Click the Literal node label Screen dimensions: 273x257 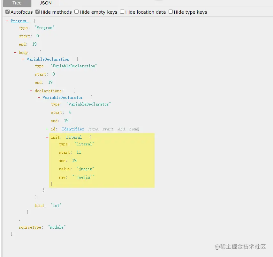[x=74, y=137]
